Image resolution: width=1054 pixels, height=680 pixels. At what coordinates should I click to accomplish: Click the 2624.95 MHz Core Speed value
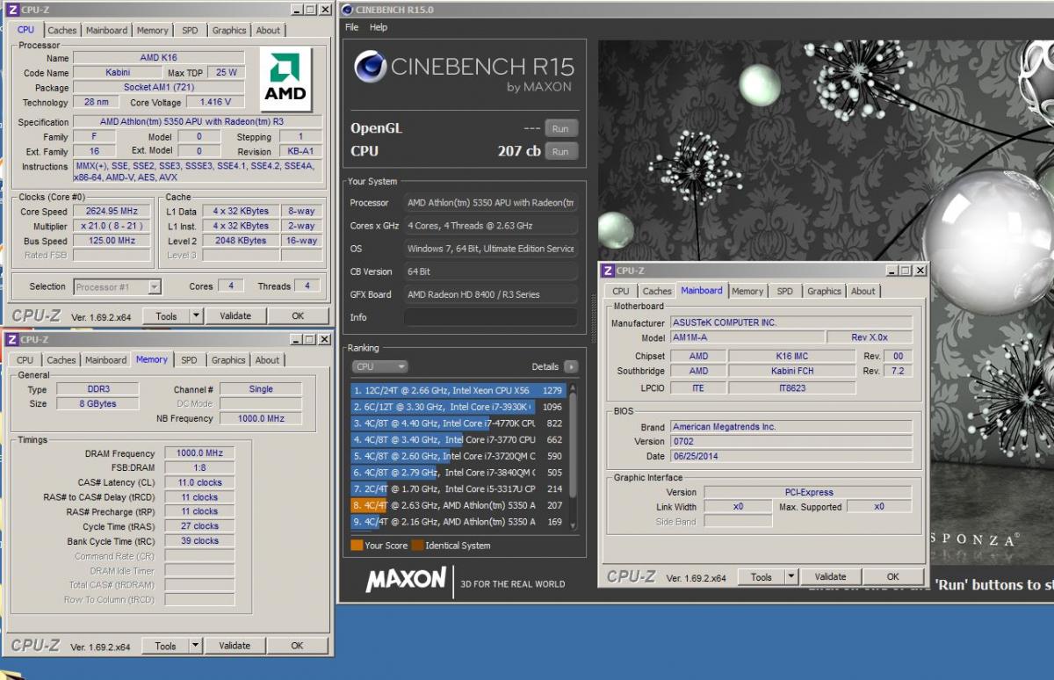click(112, 212)
